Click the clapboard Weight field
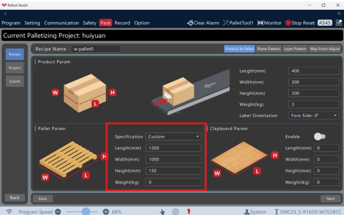The image size is (344, 215). 326,182
